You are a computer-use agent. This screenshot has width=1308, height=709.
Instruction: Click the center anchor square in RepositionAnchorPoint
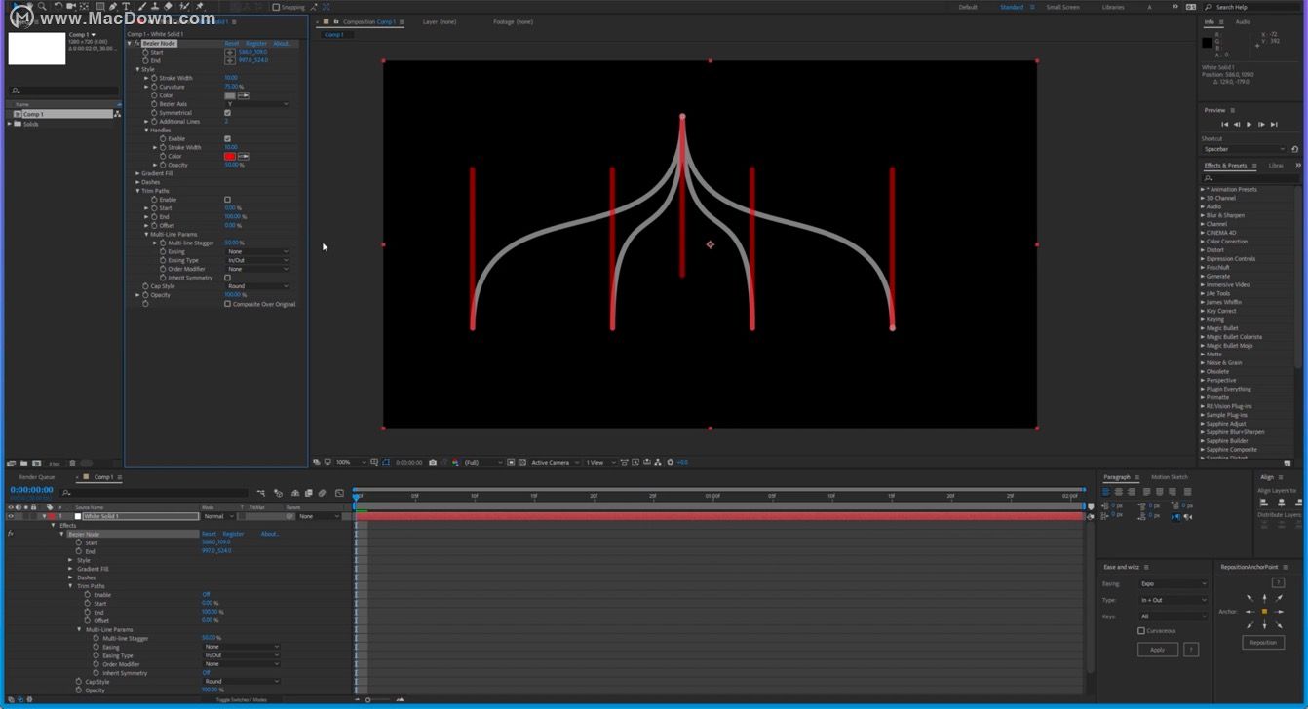1265,612
